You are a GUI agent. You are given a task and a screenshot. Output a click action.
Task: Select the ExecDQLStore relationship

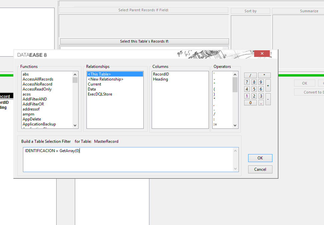click(x=100, y=94)
